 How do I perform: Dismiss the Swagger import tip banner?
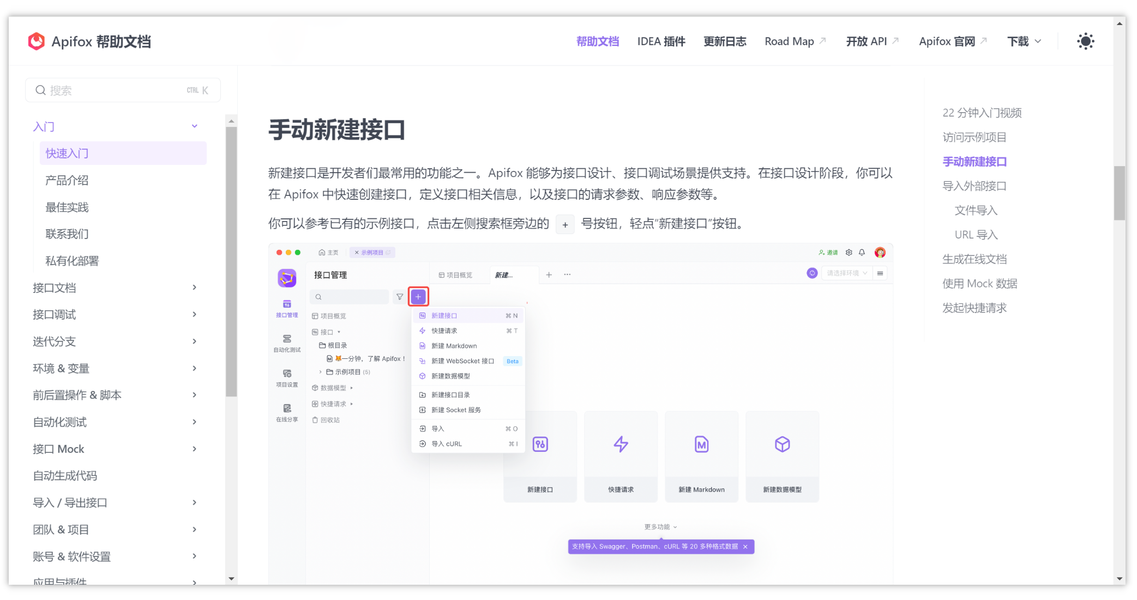[x=745, y=546]
